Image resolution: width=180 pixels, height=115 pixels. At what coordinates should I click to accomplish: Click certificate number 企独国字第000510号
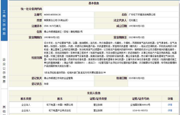click(x=140, y=105)
